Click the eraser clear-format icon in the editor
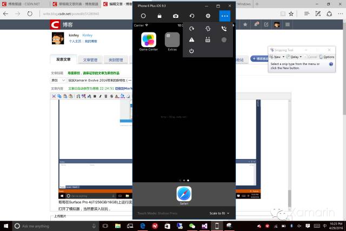346x231 pixels. tap(128, 96)
